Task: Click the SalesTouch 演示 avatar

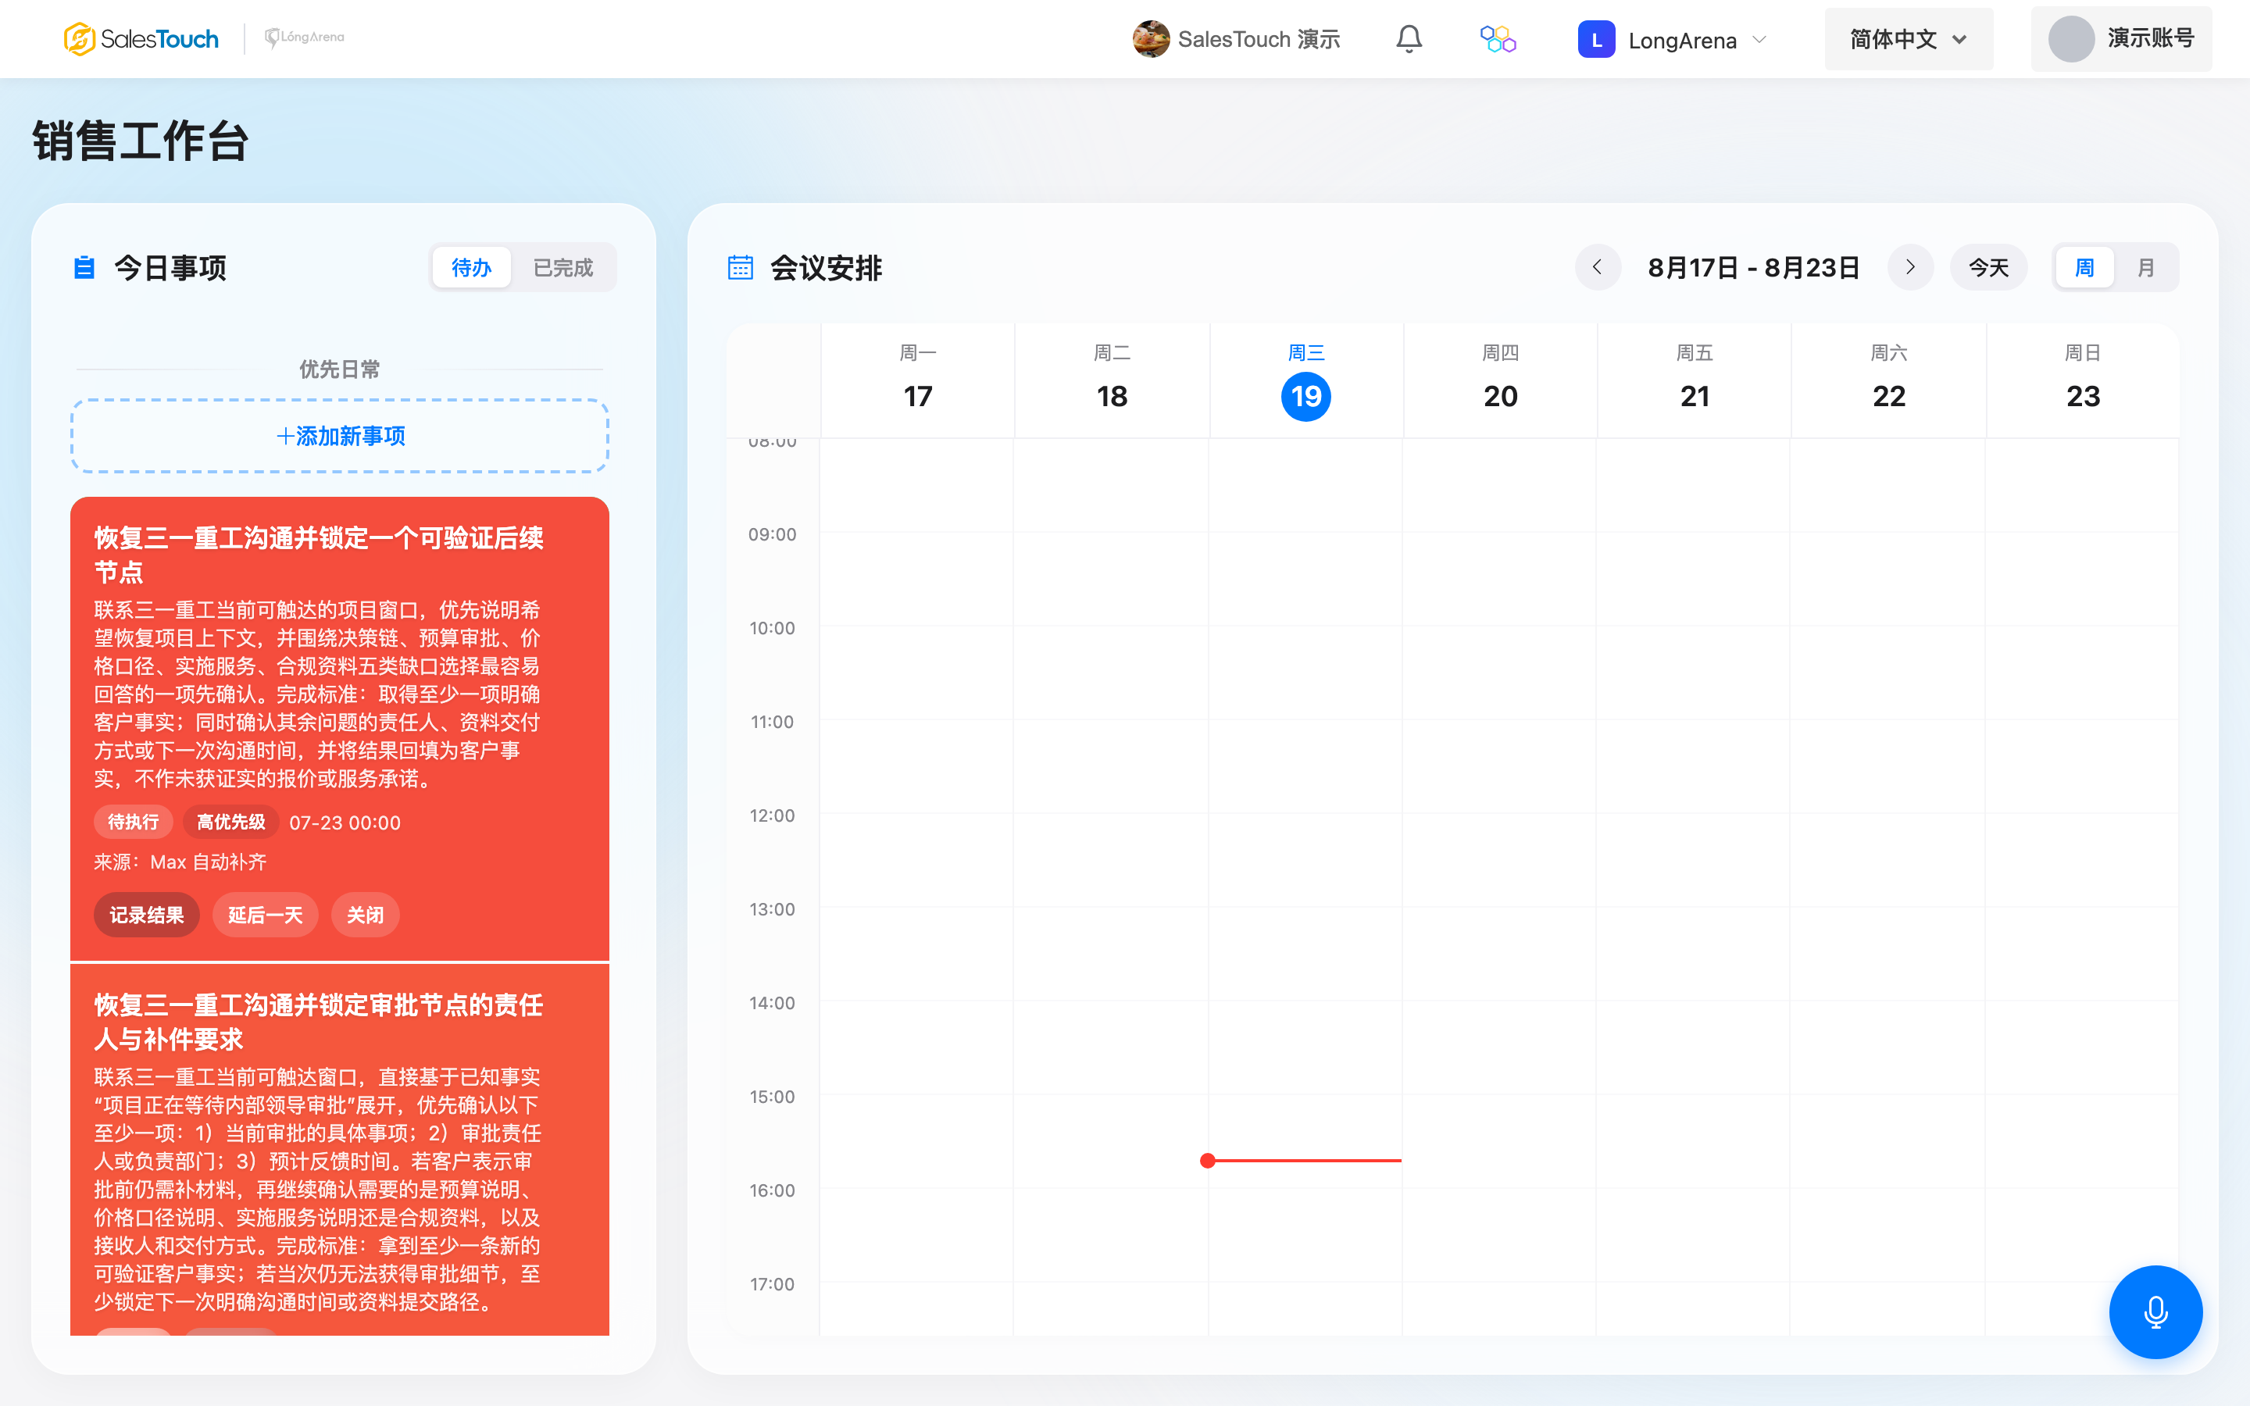Action: (1151, 39)
